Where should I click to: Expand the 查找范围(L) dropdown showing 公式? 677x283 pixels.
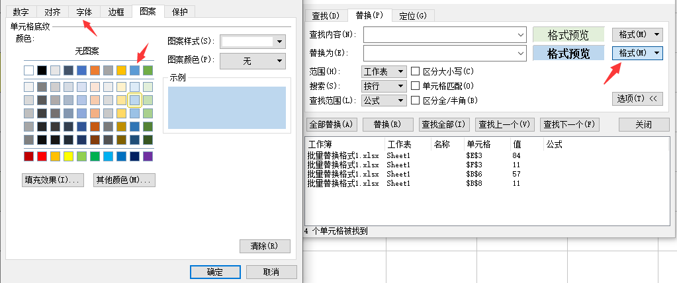384,101
